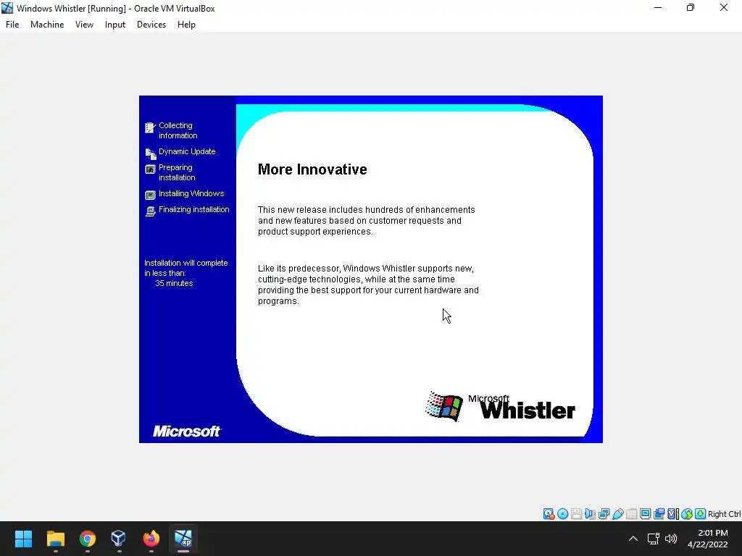Image resolution: width=742 pixels, height=556 pixels.
Task: Open File Explorer from the taskbar
Action: pyautogui.click(x=55, y=539)
